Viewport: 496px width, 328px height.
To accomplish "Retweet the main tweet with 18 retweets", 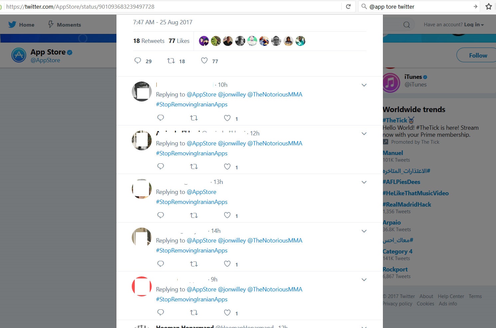I will pyautogui.click(x=171, y=61).
